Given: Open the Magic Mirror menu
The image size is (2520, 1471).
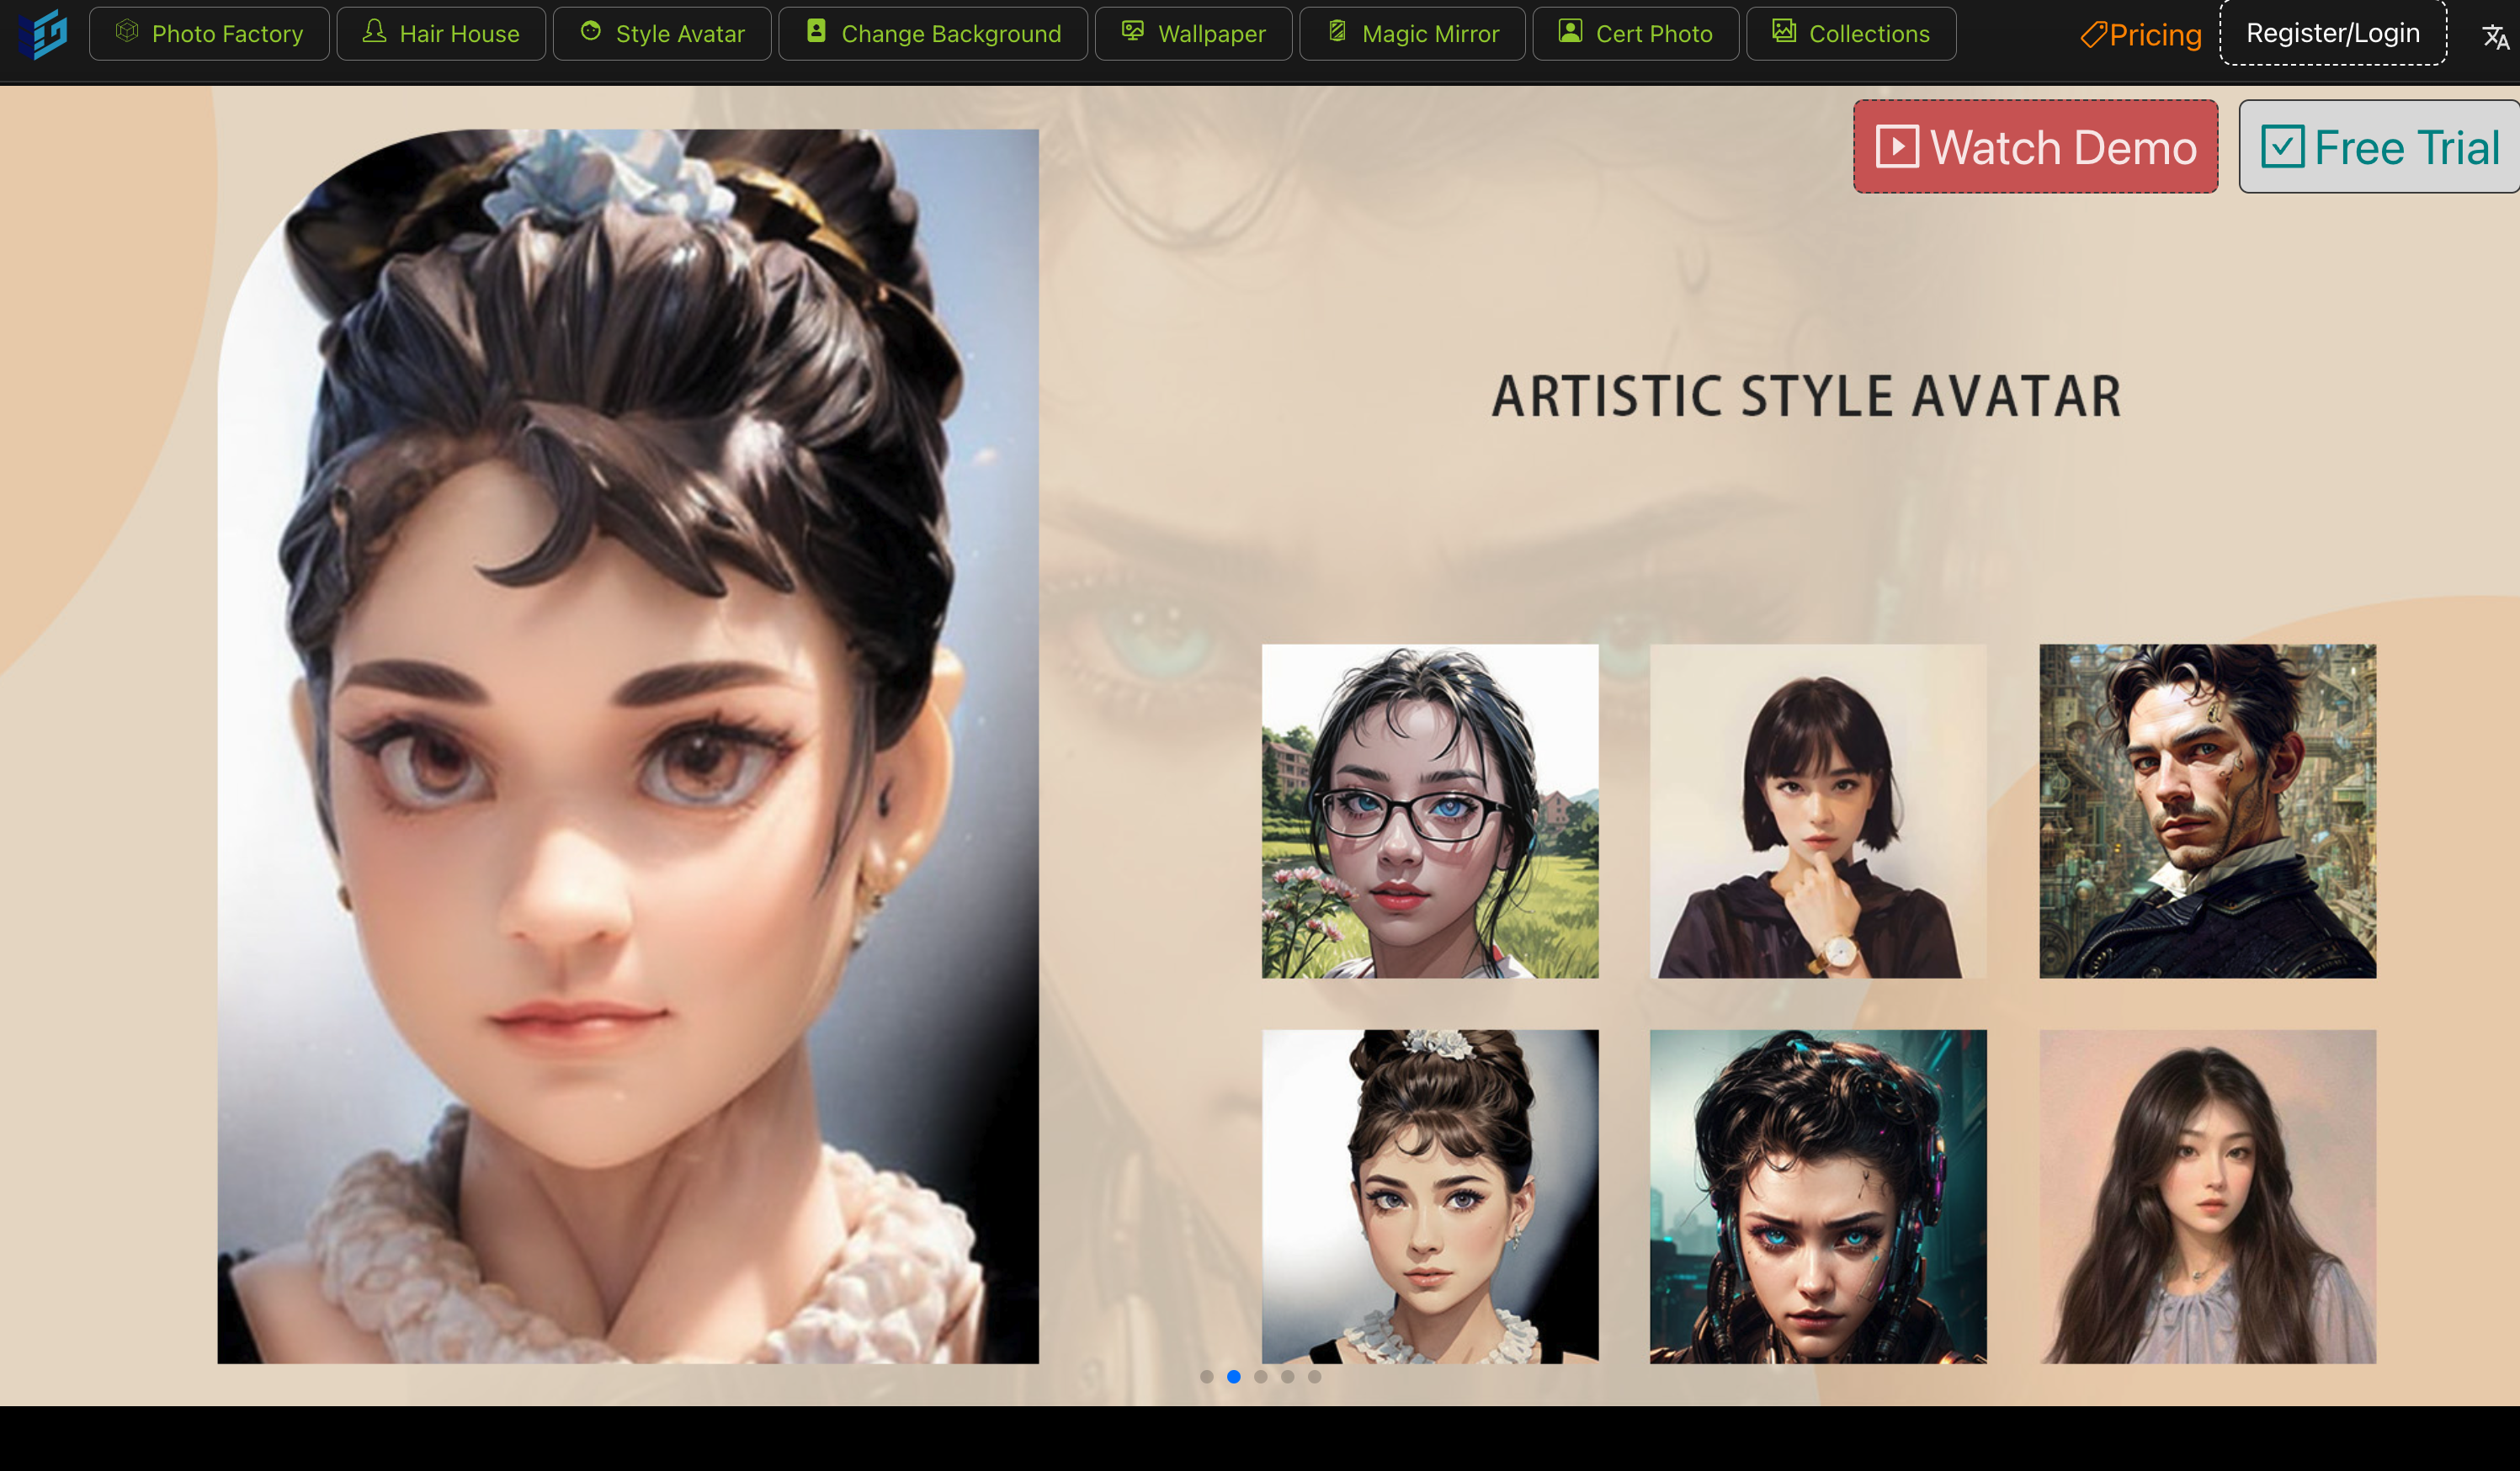Looking at the screenshot, I should click(x=1413, y=34).
